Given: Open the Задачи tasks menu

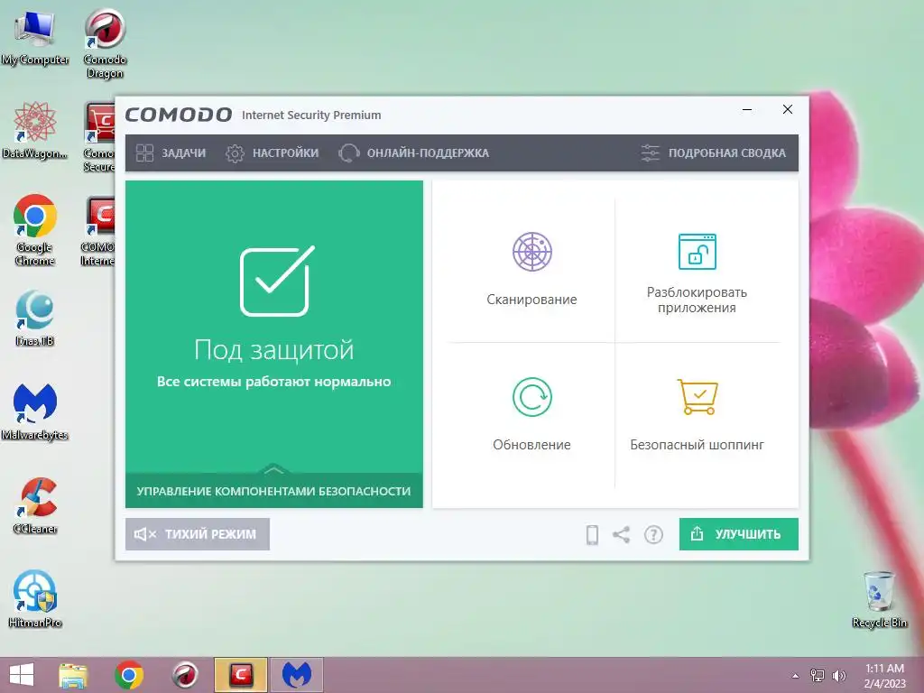Looking at the screenshot, I should 171,153.
